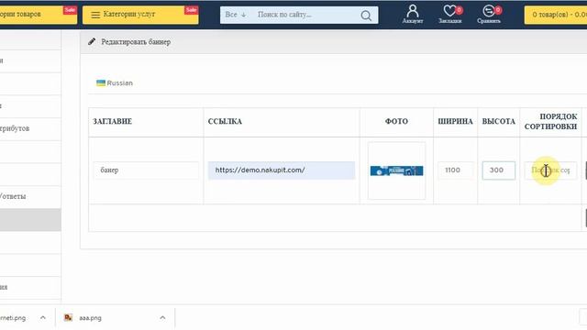Expand the first download item's chevron
The height and width of the screenshot is (330, 587).
point(43,318)
